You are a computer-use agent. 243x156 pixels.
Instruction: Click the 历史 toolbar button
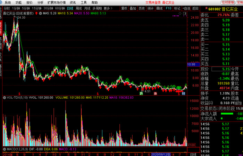point(142,8)
